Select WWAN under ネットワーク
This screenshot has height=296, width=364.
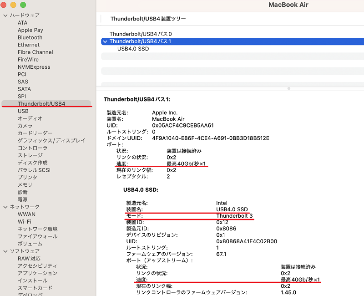(26, 214)
